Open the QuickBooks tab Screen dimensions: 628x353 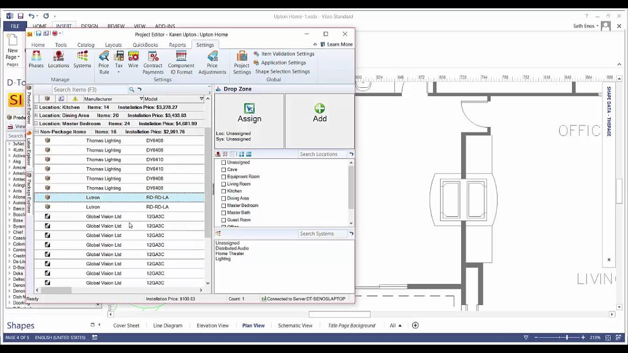click(x=145, y=45)
